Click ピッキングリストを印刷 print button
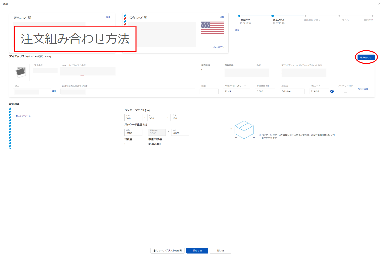383x255 pixels. pyautogui.click(x=167, y=251)
